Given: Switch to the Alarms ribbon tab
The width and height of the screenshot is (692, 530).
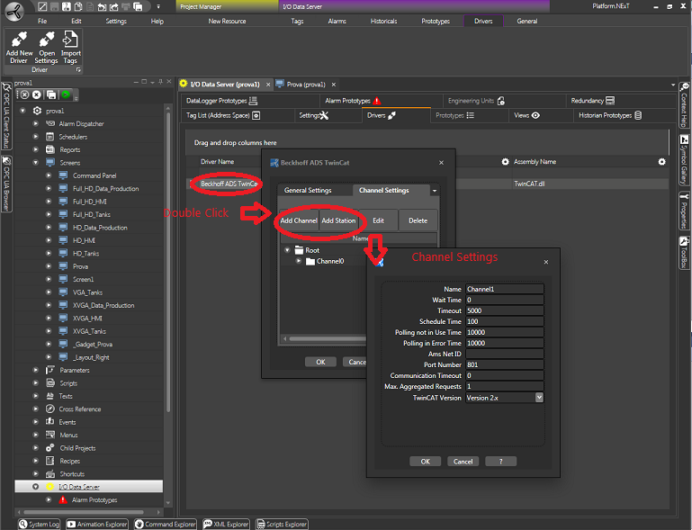Looking at the screenshot, I should click(337, 22).
